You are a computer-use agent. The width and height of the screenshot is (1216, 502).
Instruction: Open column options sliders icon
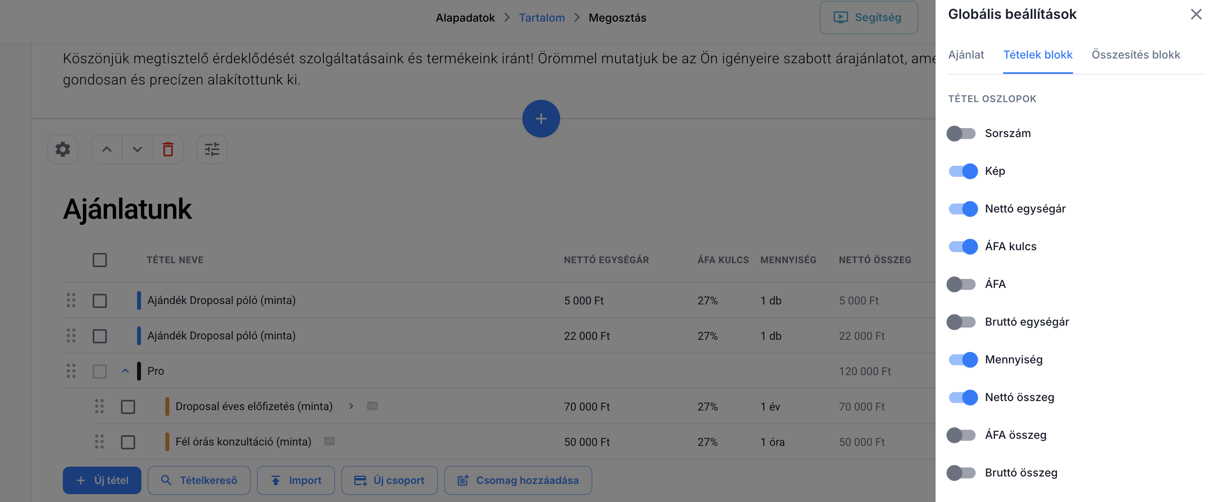tap(211, 149)
